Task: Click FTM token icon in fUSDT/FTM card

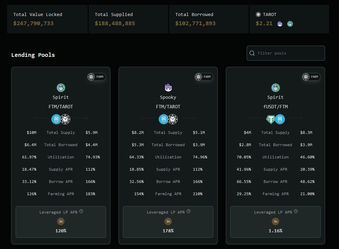Action: (280, 119)
